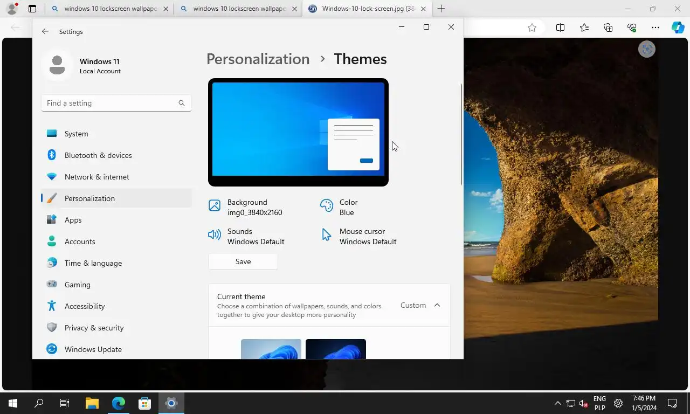Click the theme preview image

tap(298, 132)
